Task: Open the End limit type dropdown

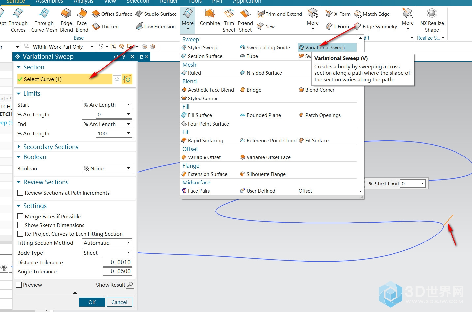Action: click(x=107, y=124)
